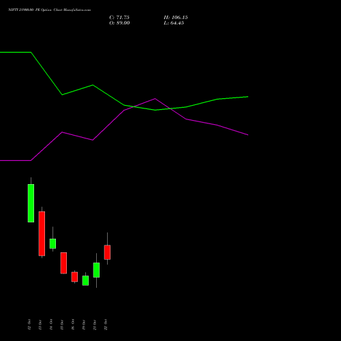The width and height of the screenshot is (341, 341).
Task: Click the '15 Oct' date axis label
Action: point(62,325)
